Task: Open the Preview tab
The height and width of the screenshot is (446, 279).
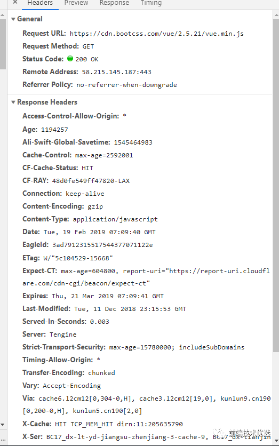Action: 76,3
